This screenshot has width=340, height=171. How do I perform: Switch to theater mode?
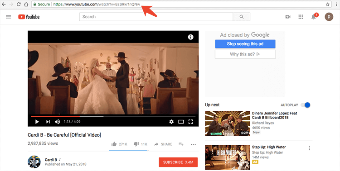181,122
